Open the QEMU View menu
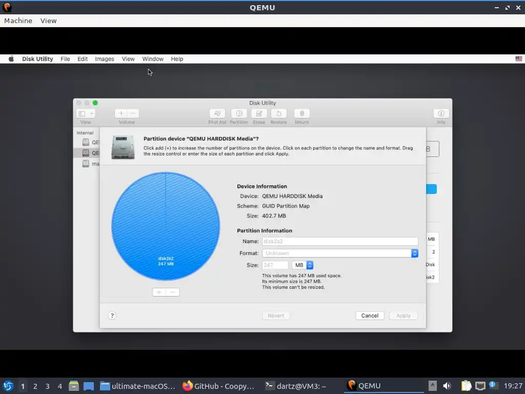 click(x=49, y=21)
